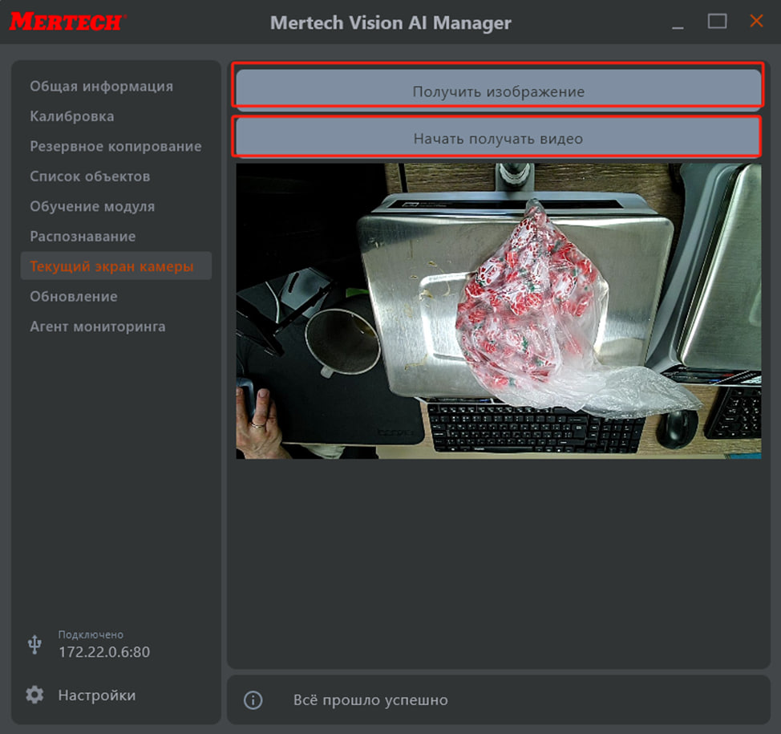The height and width of the screenshot is (734, 781).
Task: Select the Текущий экран камеры item
Action: point(111,266)
